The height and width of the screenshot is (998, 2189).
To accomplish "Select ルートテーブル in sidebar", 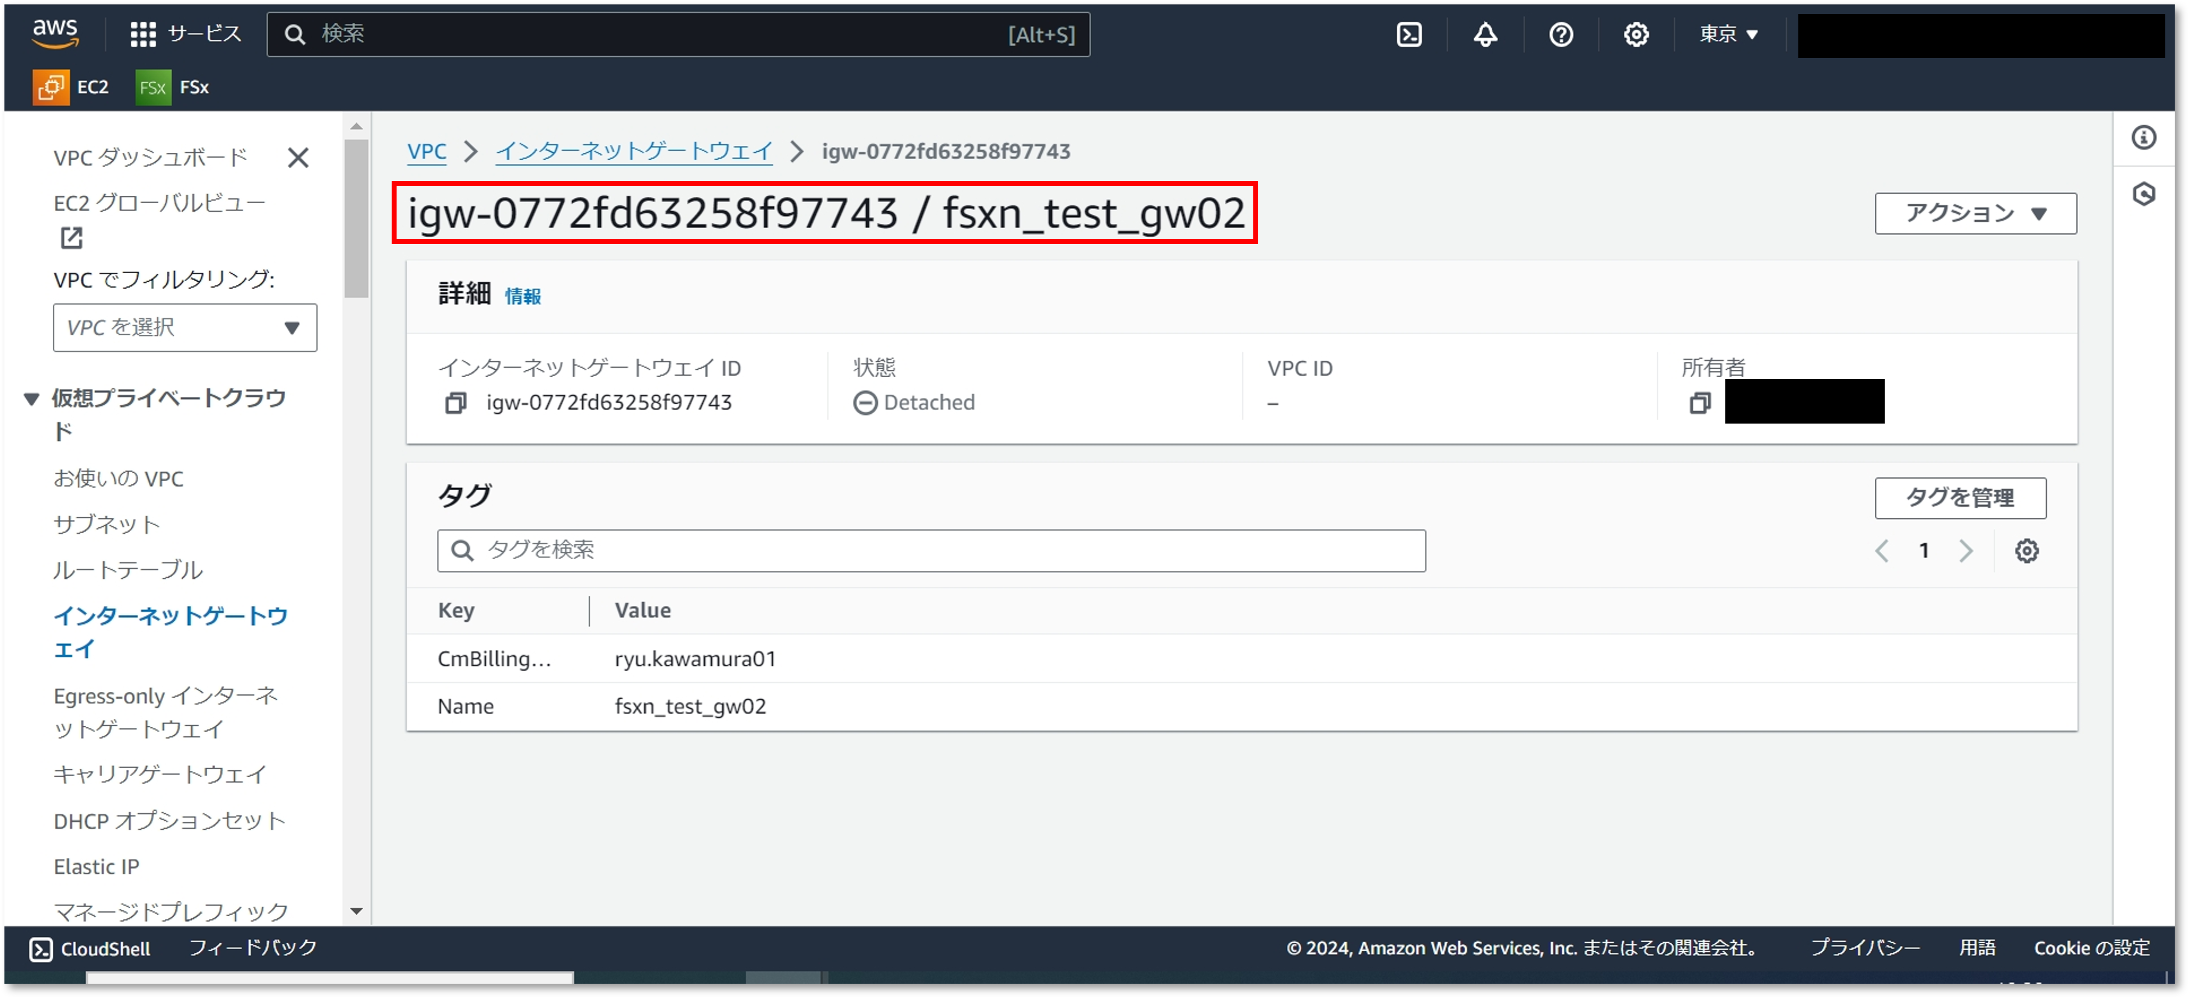I will coord(127,570).
